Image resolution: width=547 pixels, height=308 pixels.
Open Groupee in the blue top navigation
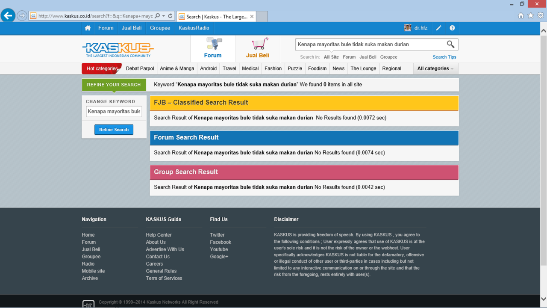point(160,28)
